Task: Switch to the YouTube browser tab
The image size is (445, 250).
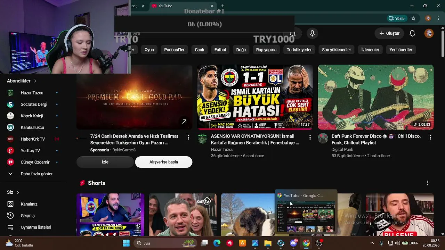Action: pos(183,6)
